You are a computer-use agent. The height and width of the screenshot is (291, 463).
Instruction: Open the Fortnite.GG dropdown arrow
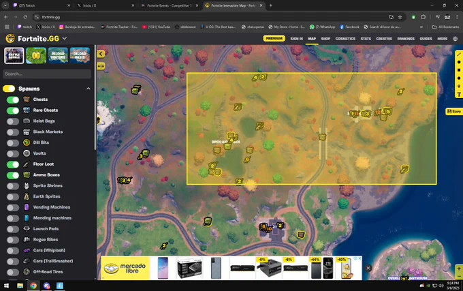(x=65, y=38)
